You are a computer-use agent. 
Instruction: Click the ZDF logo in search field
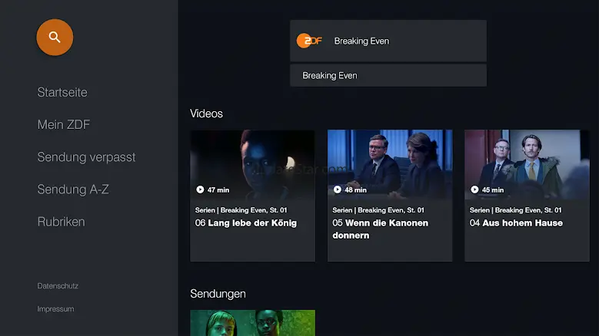309,41
